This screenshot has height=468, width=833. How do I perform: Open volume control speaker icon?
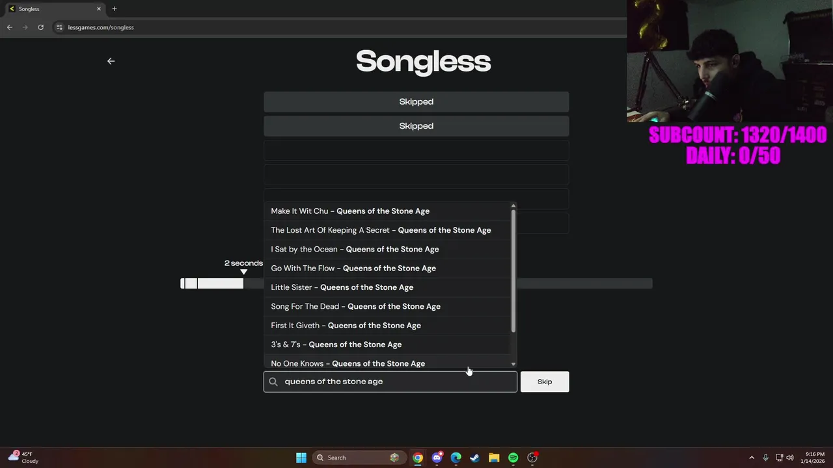pyautogui.click(x=790, y=458)
